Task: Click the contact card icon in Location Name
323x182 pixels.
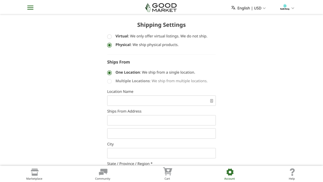Action: coord(211,101)
